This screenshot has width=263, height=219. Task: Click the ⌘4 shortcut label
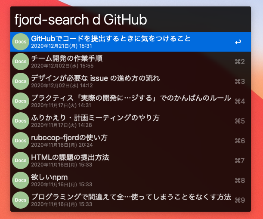click(x=240, y=101)
